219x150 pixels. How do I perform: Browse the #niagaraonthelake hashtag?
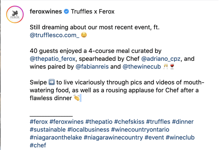56,137
